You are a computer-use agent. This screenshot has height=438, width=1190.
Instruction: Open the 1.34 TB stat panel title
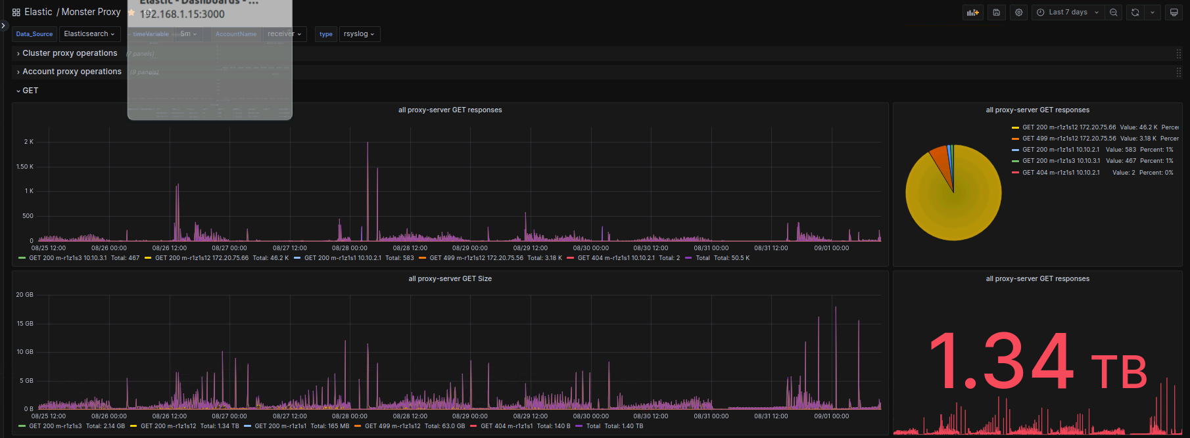(x=1037, y=278)
